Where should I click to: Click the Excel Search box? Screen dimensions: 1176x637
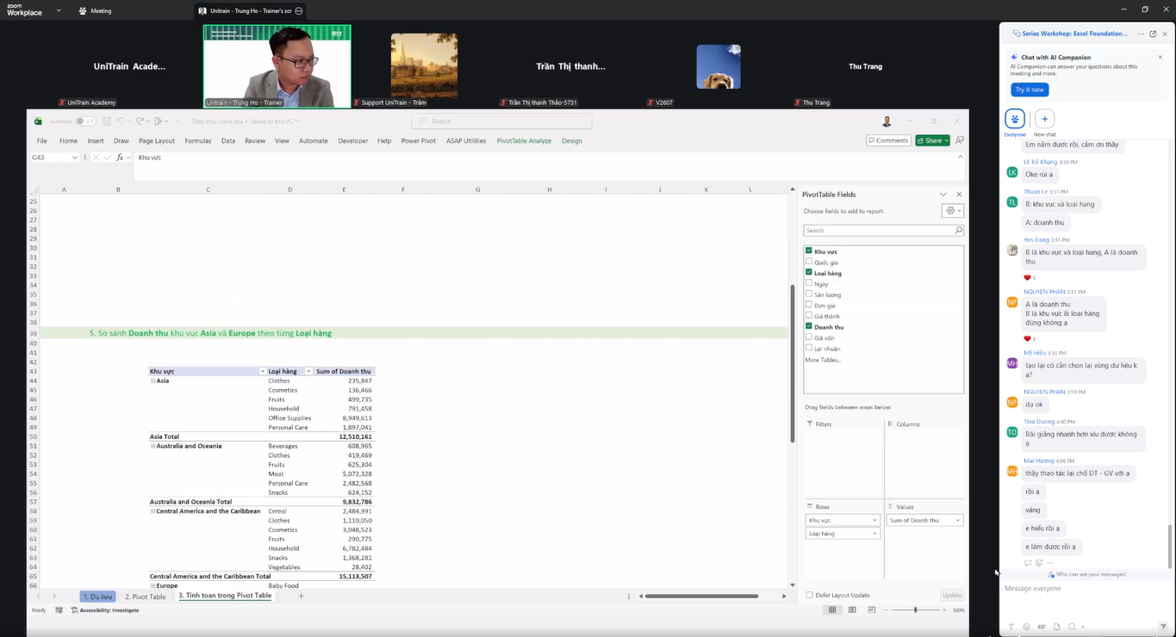pos(501,121)
